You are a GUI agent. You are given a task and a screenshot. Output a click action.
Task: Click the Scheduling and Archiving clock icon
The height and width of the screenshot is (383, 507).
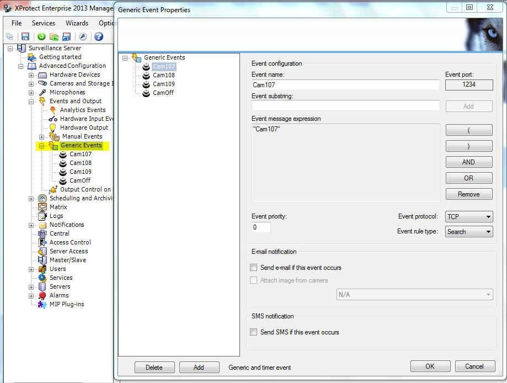point(42,198)
